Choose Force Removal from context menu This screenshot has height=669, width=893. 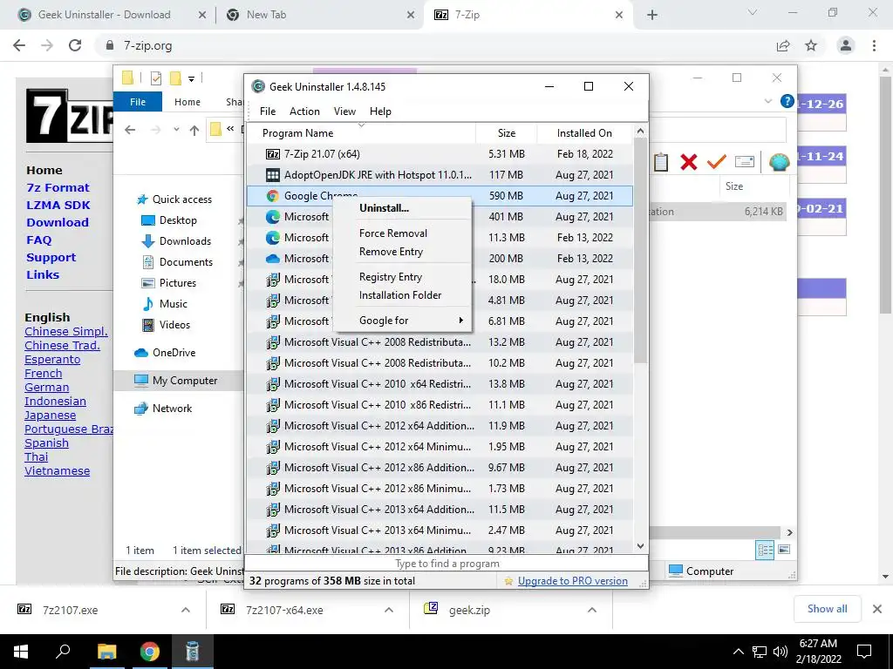[x=393, y=233]
